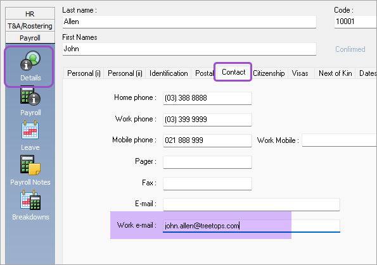Image resolution: width=377 pixels, height=265 pixels.
Task: Switch to the Dates tab
Action: point(366,73)
